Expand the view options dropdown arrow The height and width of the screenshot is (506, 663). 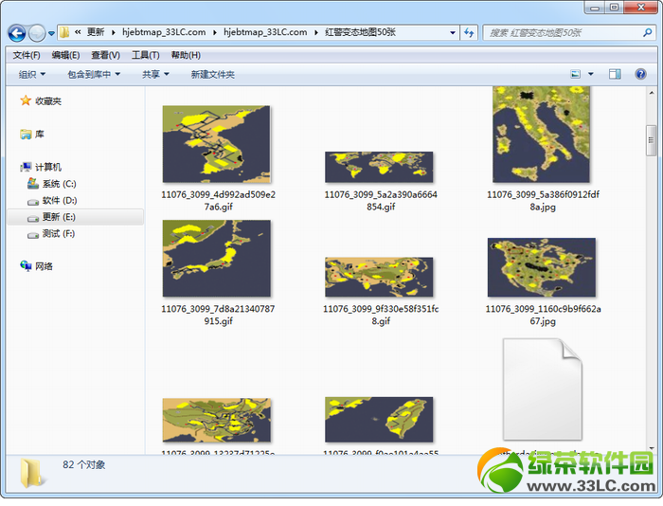591,74
